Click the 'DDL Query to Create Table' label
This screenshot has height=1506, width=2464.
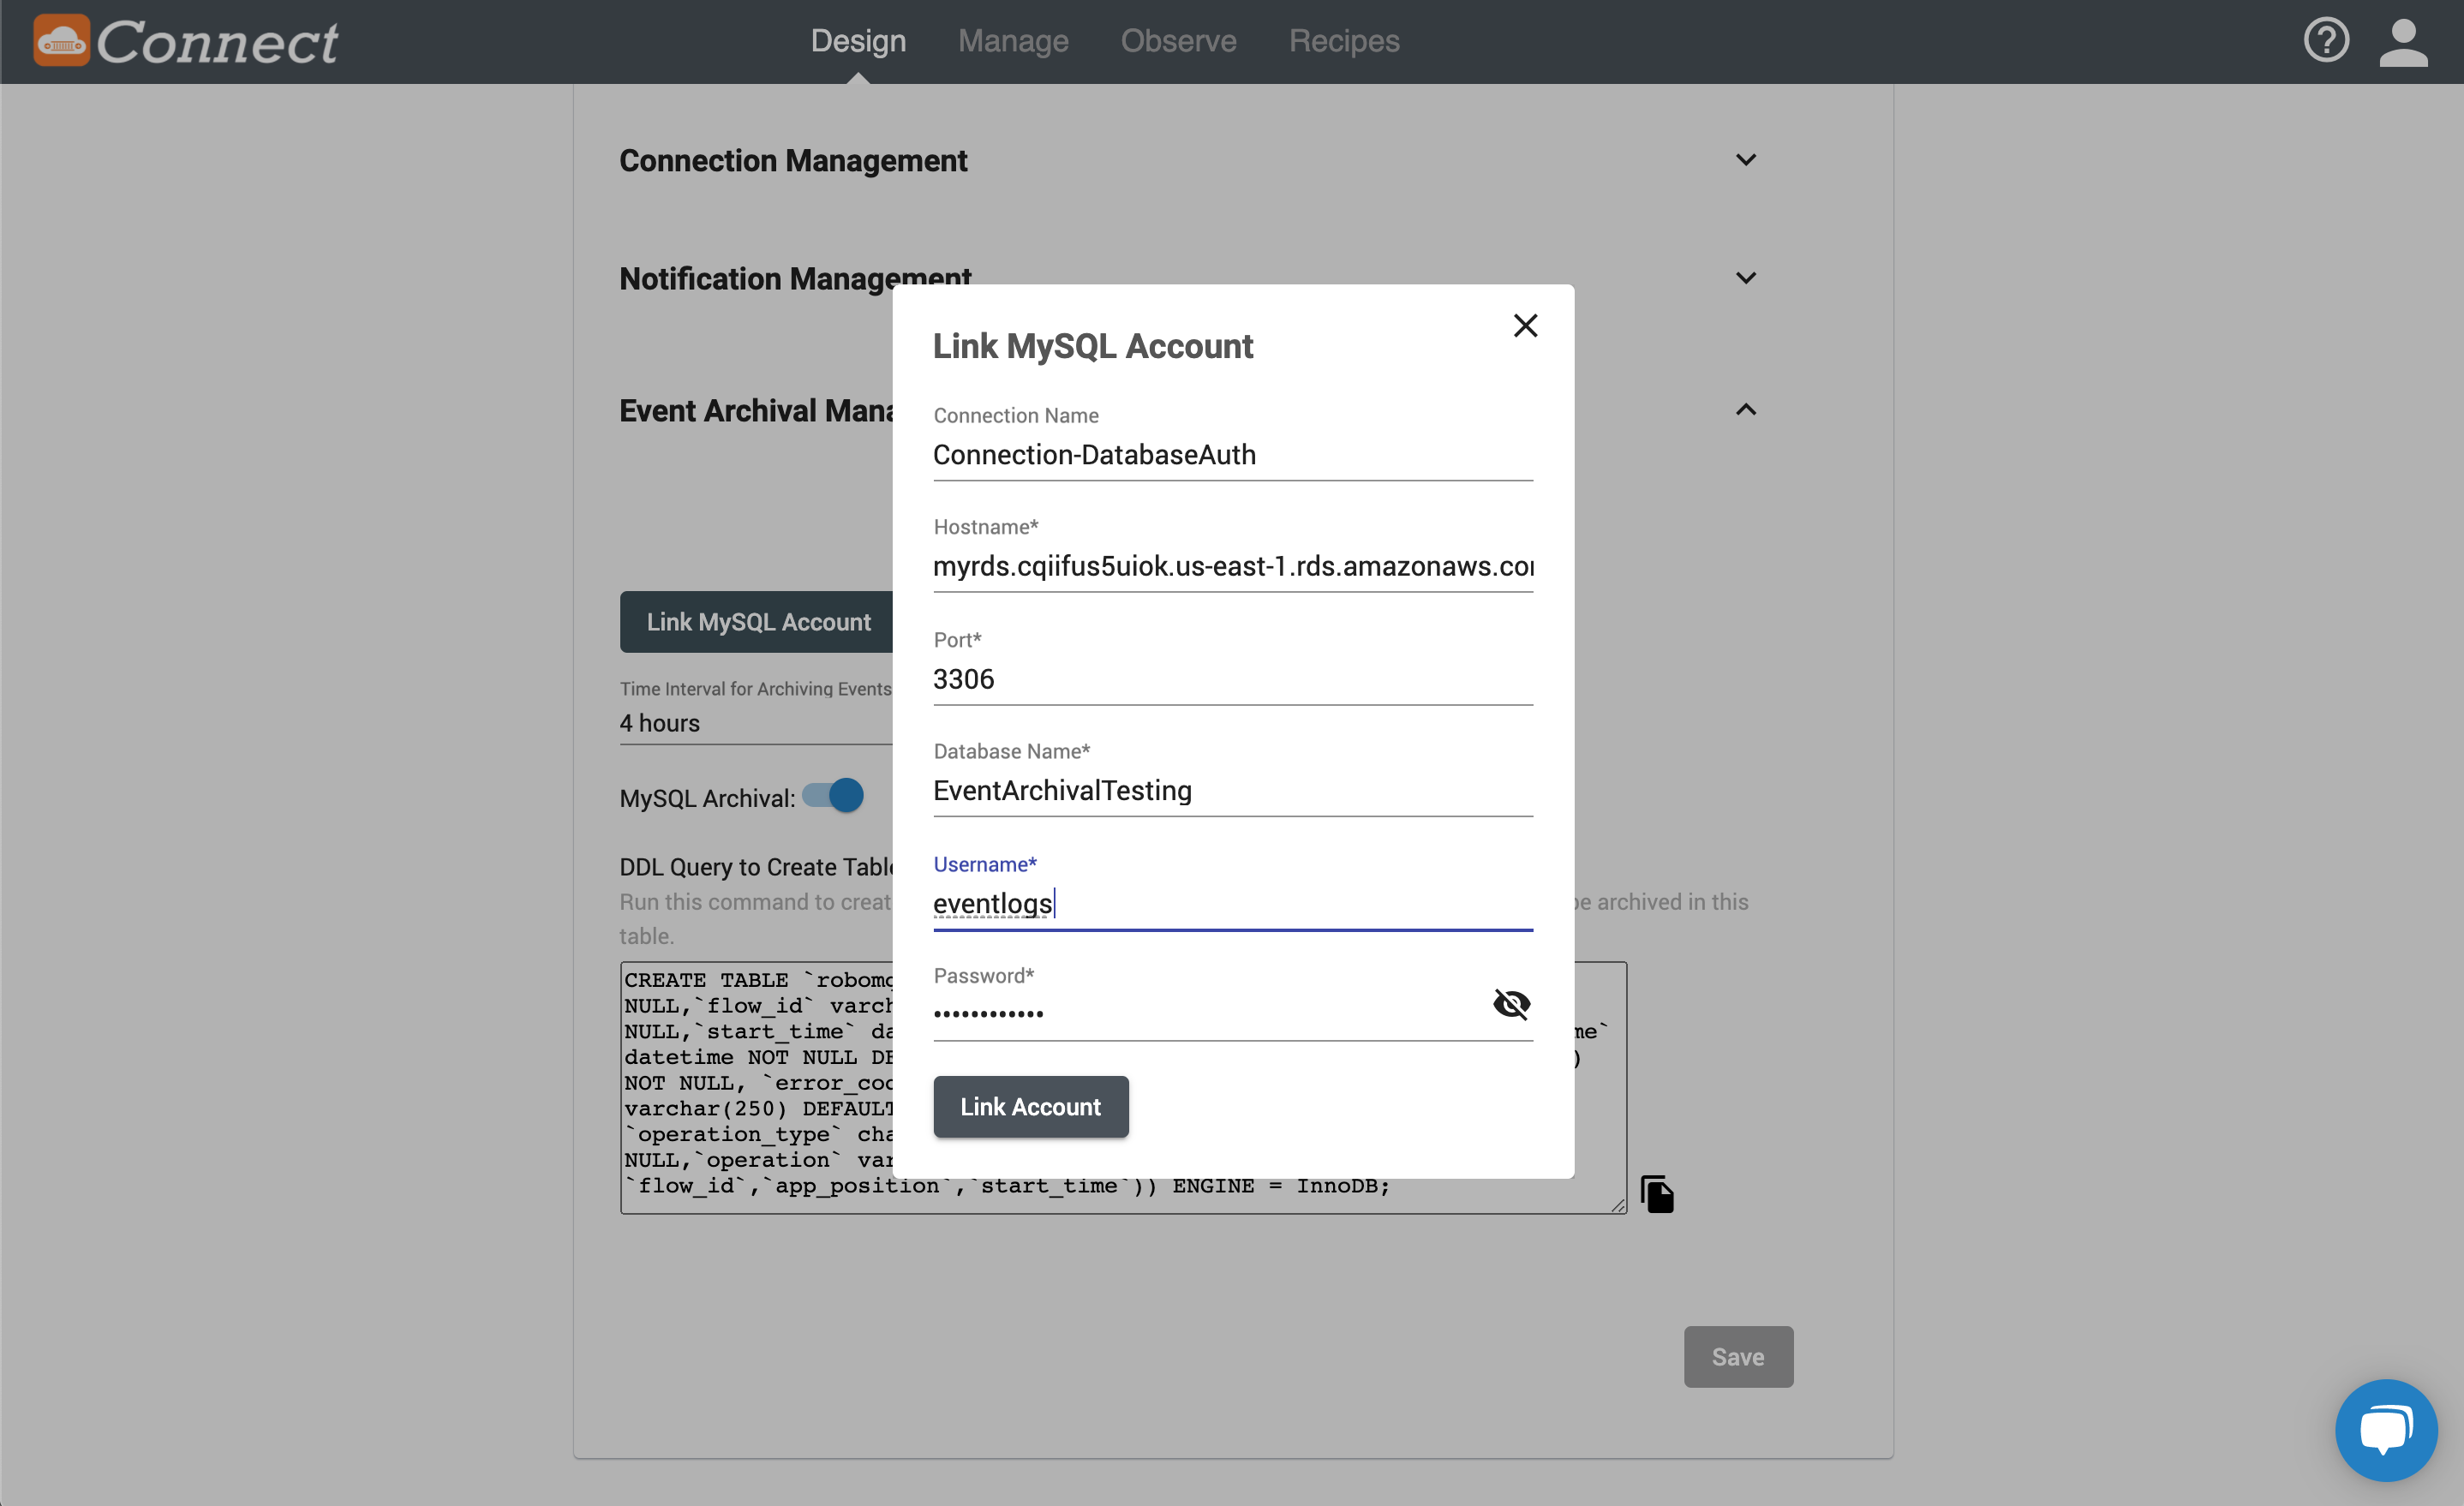756,868
